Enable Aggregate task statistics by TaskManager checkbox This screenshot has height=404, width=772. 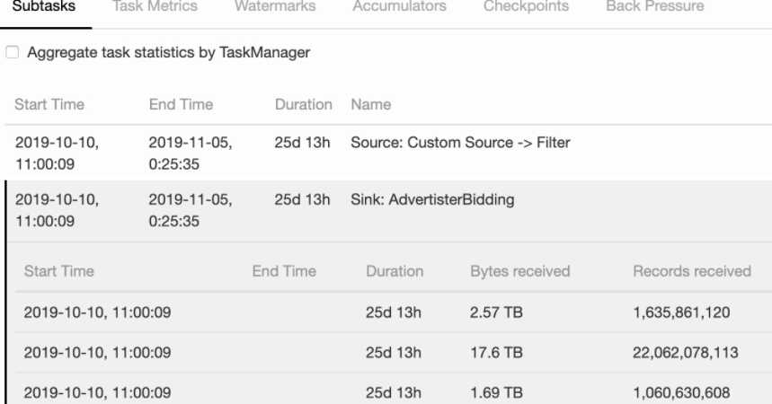[13, 52]
